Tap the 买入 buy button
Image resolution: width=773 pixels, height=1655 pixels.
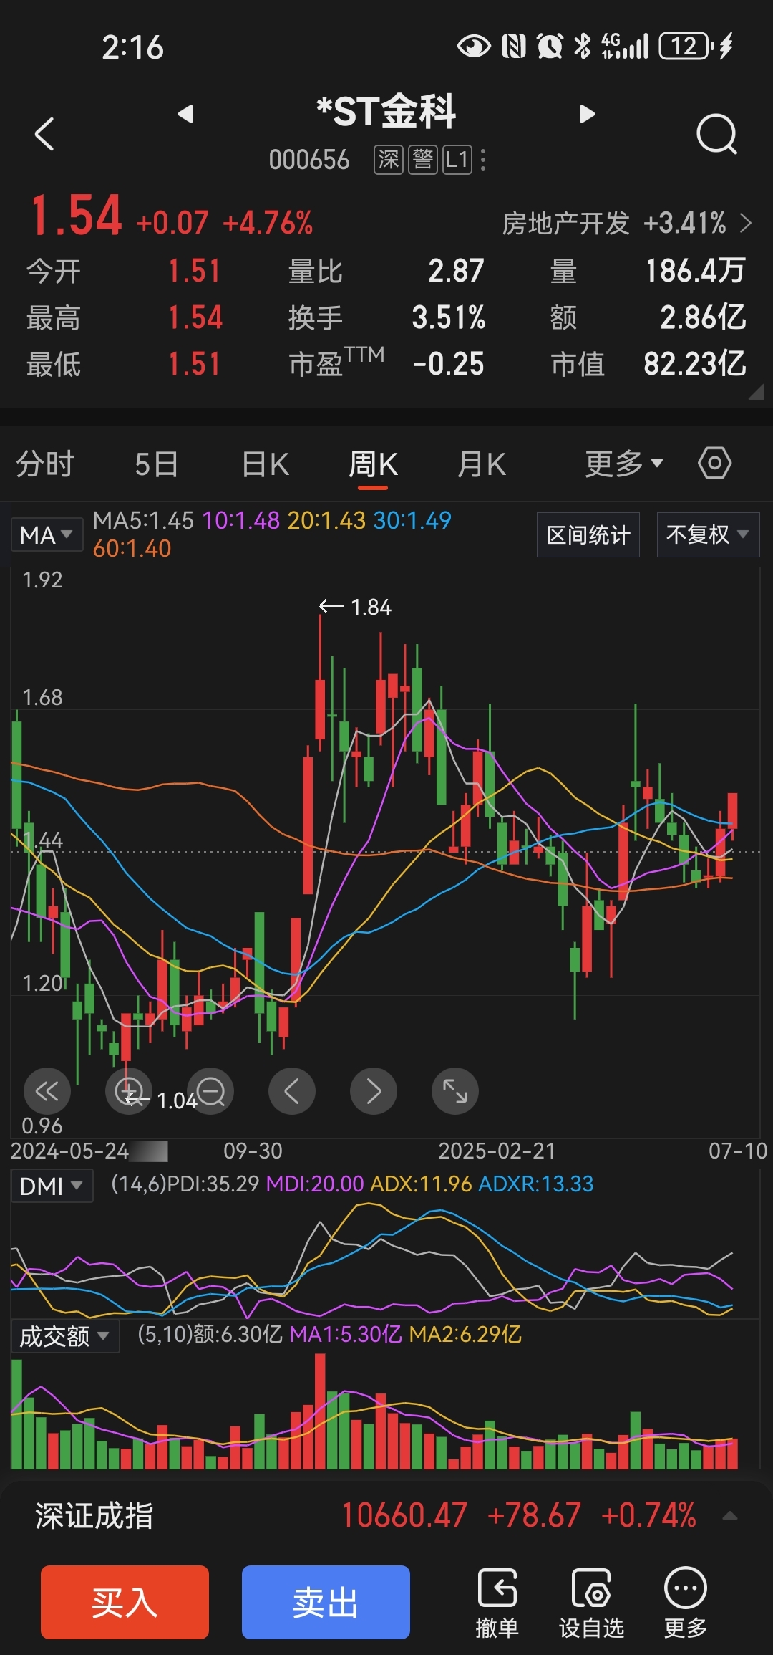pyautogui.click(x=125, y=1602)
